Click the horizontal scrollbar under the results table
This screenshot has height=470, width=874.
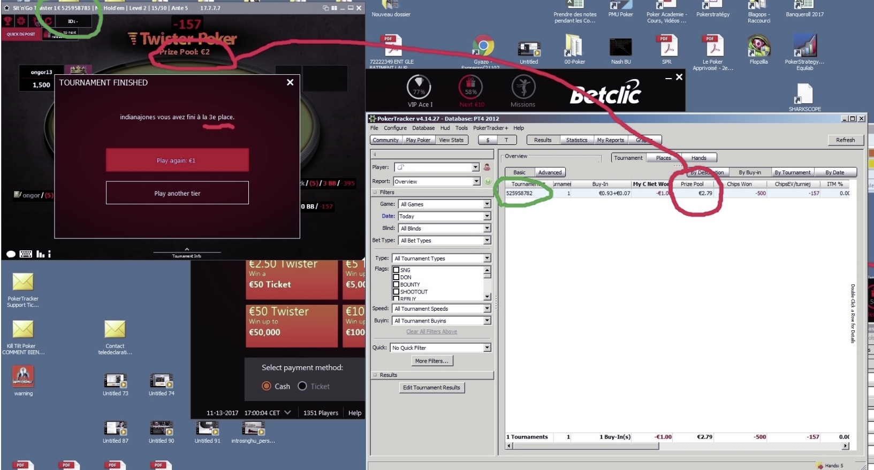(x=678, y=446)
